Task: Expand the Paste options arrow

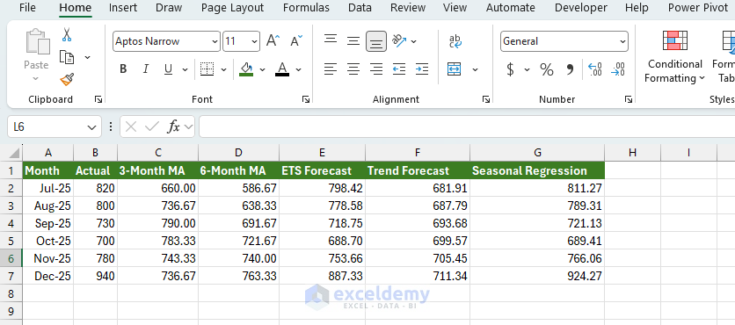Action: point(36,79)
